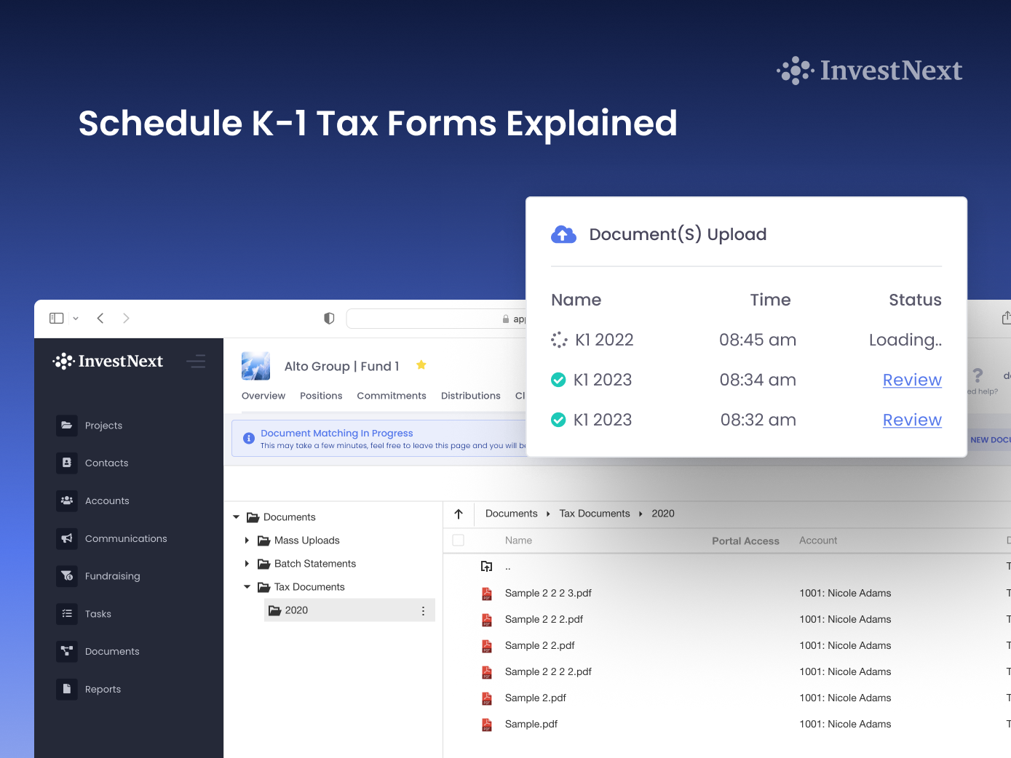Viewport: 1011px width, 758px height.
Task: Open file Sample 2 2.pdf
Action: tap(540, 646)
